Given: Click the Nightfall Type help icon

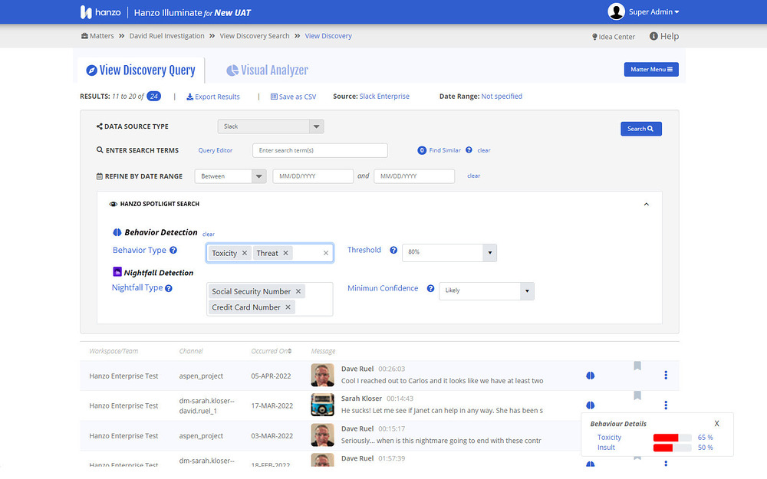Looking at the screenshot, I should (168, 288).
